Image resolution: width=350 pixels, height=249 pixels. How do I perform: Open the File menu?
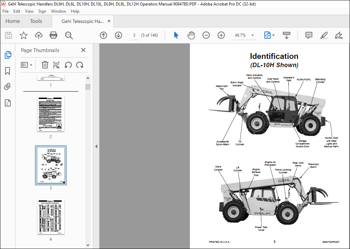[x=5, y=11]
